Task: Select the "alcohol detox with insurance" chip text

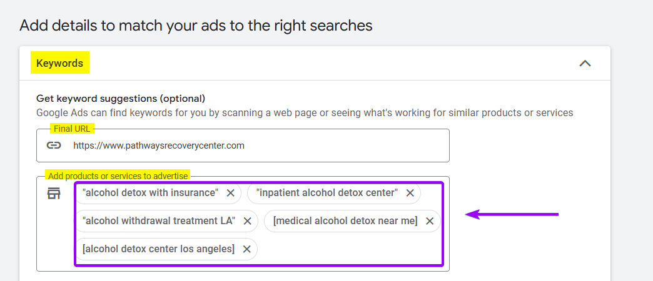Action: [150, 193]
